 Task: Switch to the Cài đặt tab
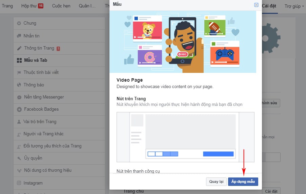point(269,6)
